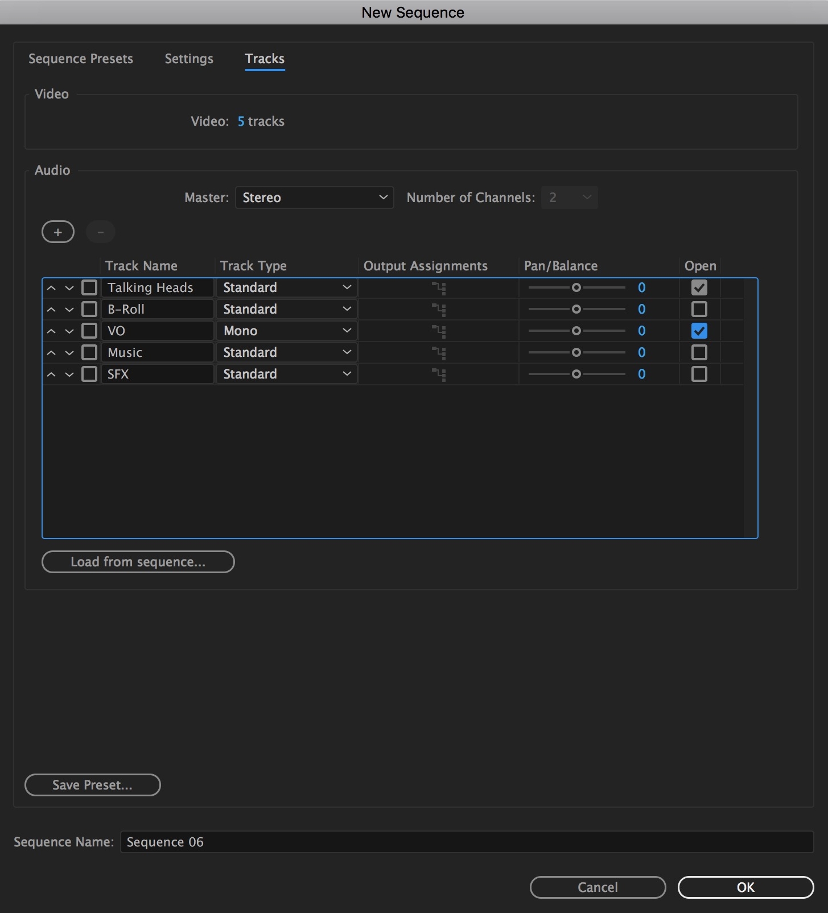Enable Open checkbox for B-Roll track
Viewport: 828px width, 913px height.
(x=699, y=309)
